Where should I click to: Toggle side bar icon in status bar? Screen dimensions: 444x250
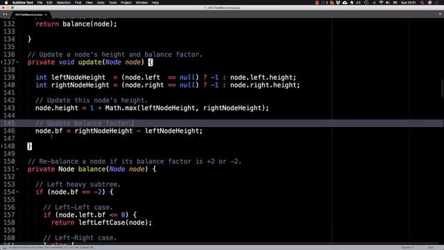coord(5,247)
